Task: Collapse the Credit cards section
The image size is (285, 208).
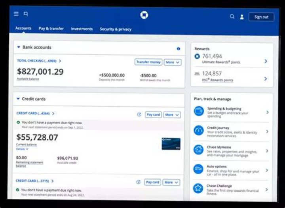Action: tap(18, 98)
